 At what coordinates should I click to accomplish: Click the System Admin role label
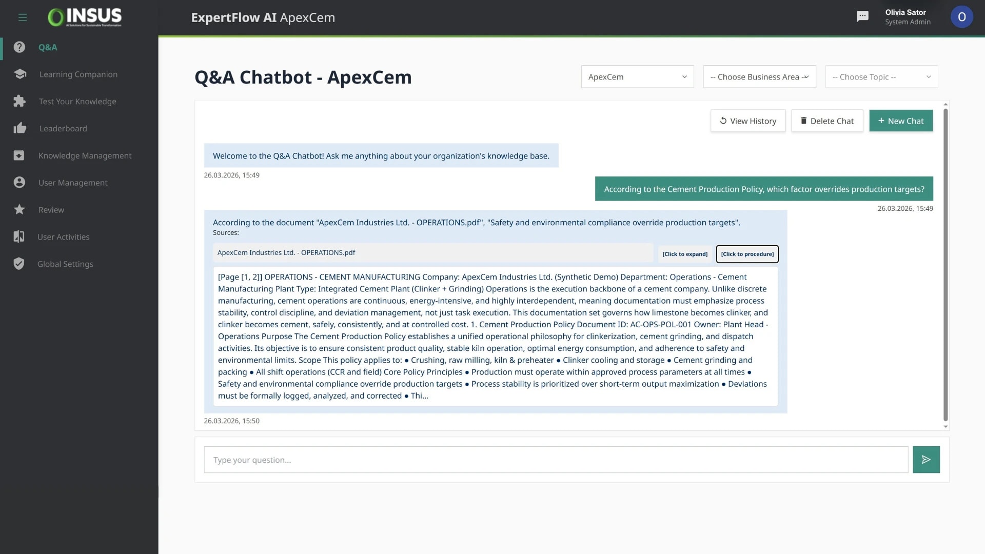point(908,22)
